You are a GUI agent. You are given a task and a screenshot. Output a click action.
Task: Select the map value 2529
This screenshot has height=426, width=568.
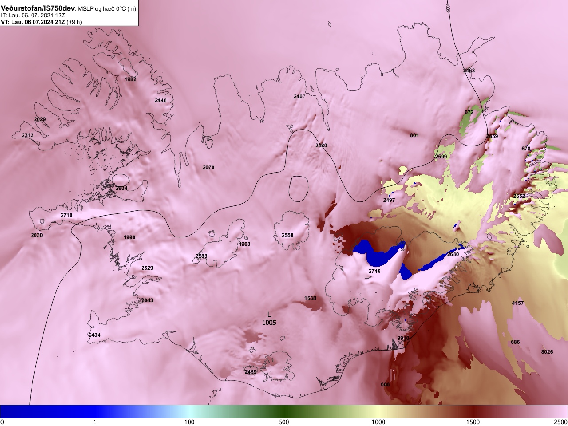(147, 268)
